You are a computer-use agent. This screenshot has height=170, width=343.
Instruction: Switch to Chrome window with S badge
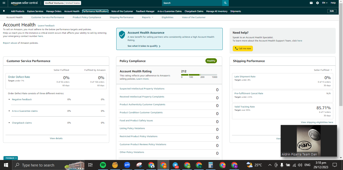tap(222, 165)
